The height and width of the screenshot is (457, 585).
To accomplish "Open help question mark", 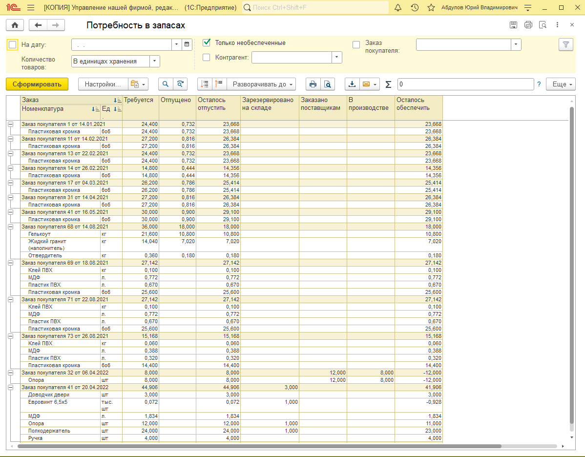I will click(539, 84).
